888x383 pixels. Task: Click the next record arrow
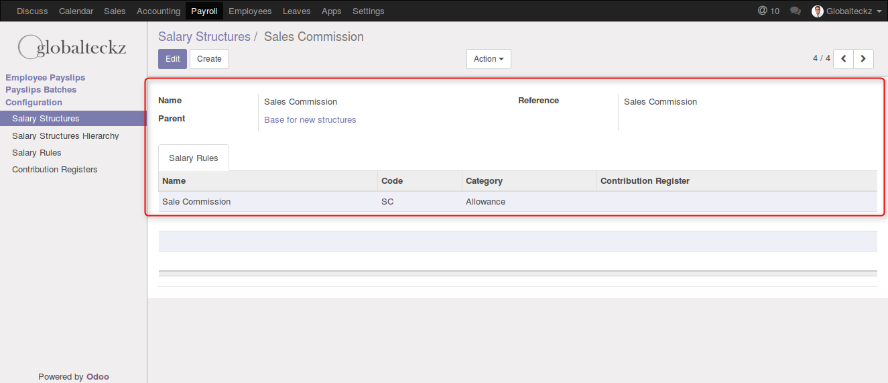pos(864,59)
